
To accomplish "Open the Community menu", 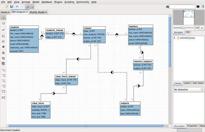I will click(83, 2).
